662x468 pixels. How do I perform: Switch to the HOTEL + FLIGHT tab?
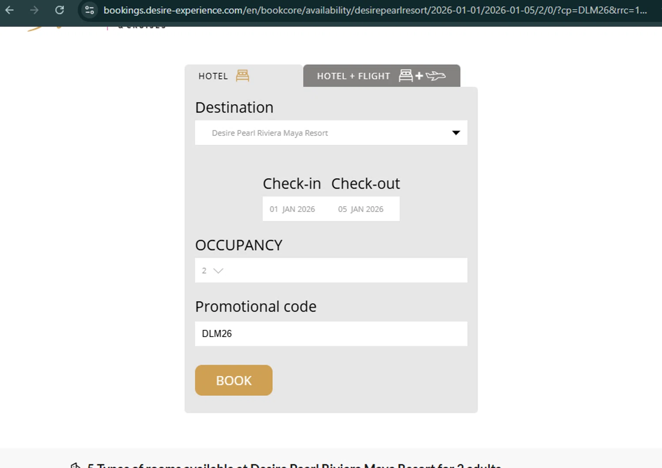pos(354,76)
